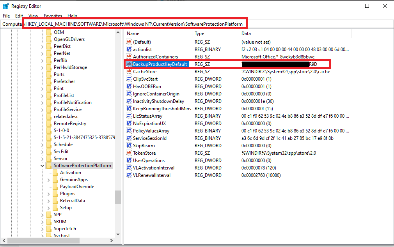Screen dimensions: 394x247
Task: Expand the Setup subkey
Action: tap(48, 208)
